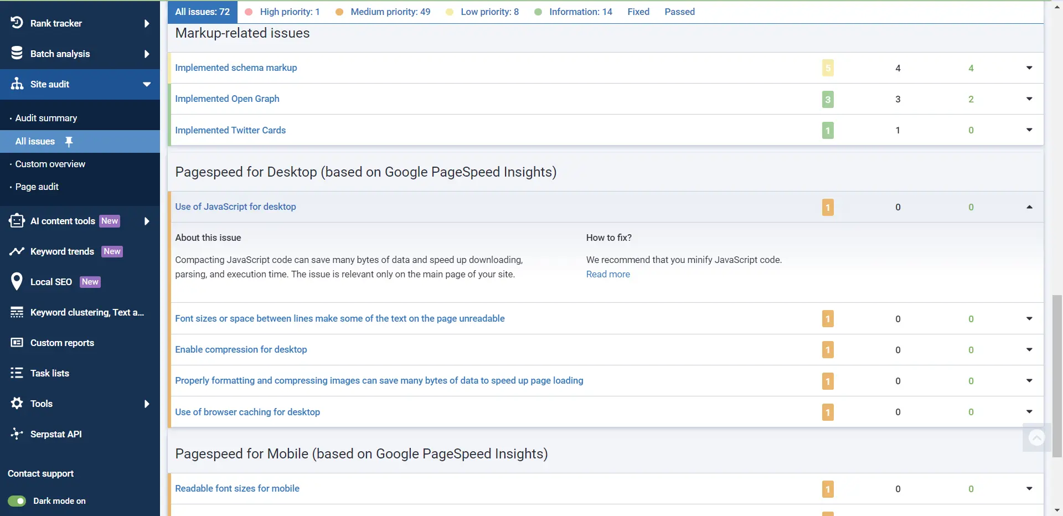
Task: Open Custom overview in sidebar
Action: coord(50,164)
